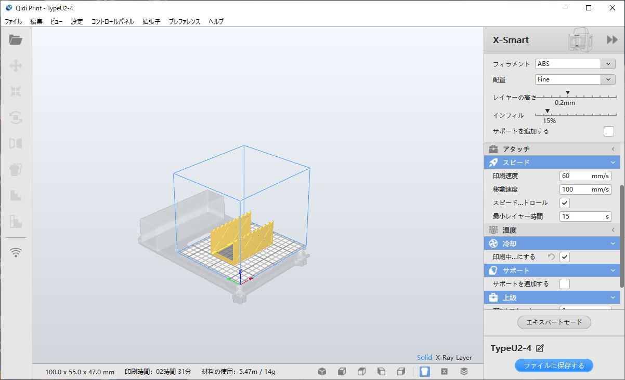Click the エキスパートモード button
Viewport: 625px width, 380px height.
click(554, 322)
